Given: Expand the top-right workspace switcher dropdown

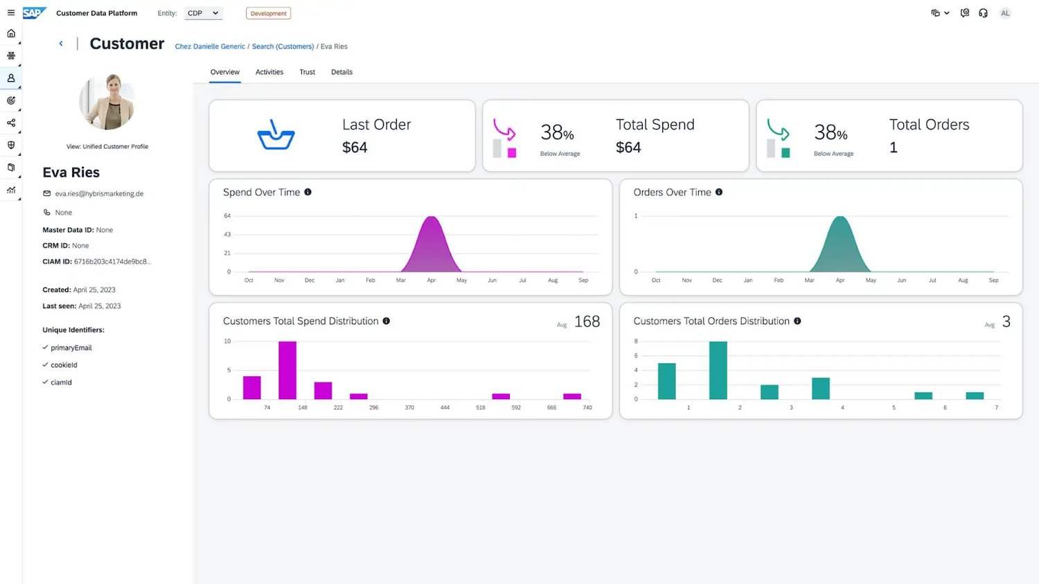Looking at the screenshot, I should pos(940,13).
